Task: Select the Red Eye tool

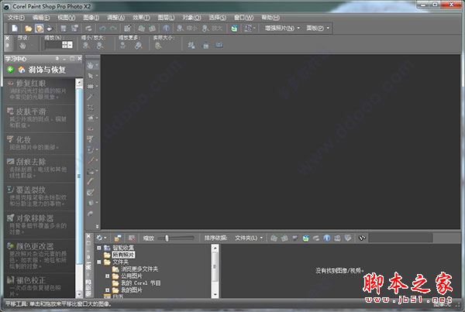Action: (91, 129)
